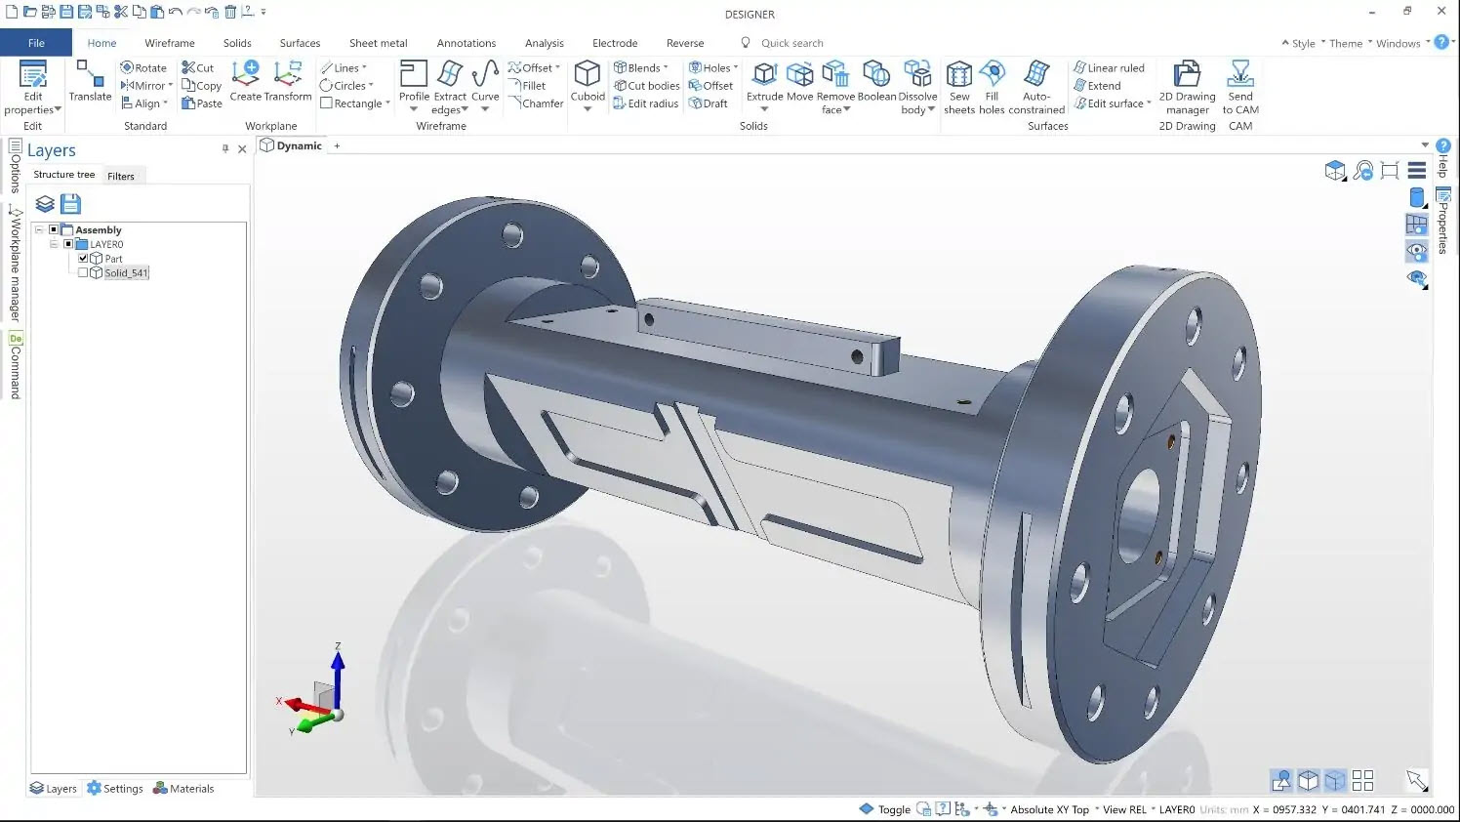
Task: Click the Sew sheets icon
Action: pyautogui.click(x=958, y=75)
